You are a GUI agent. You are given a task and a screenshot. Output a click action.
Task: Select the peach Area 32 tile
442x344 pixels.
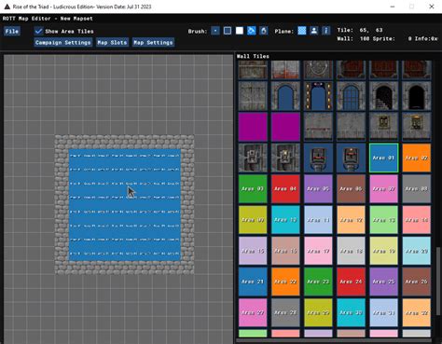click(x=417, y=312)
